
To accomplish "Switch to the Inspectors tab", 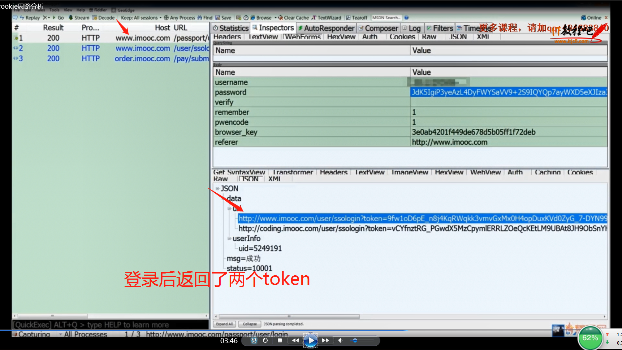I will coord(273,28).
